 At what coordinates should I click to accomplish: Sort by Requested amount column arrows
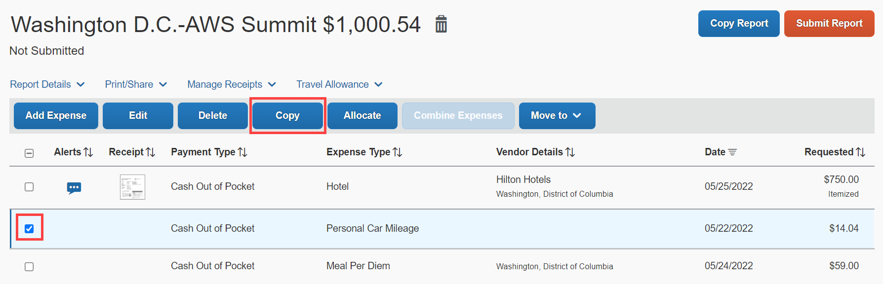click(861, 152)
